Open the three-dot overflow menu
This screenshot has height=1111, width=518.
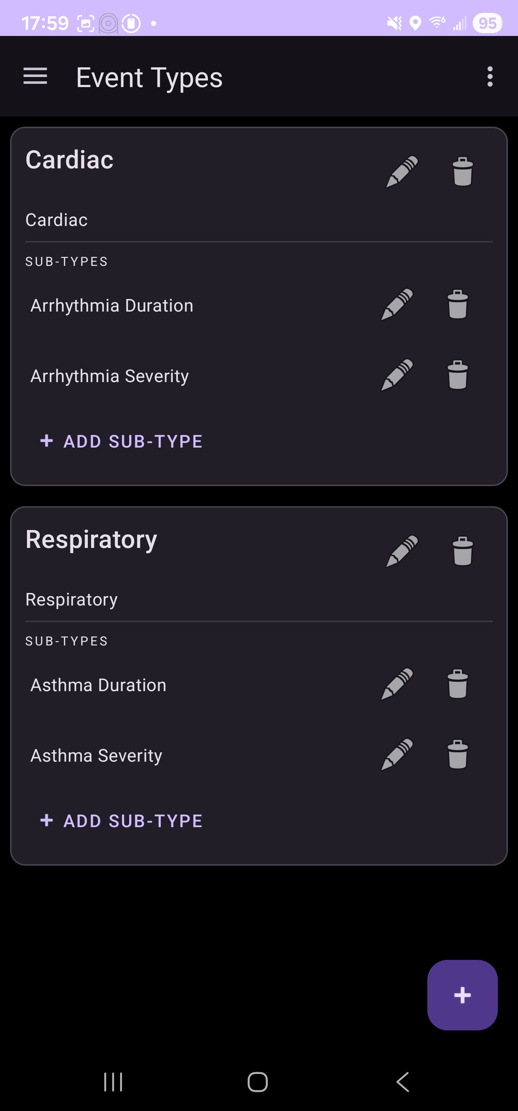pos(490,76)
